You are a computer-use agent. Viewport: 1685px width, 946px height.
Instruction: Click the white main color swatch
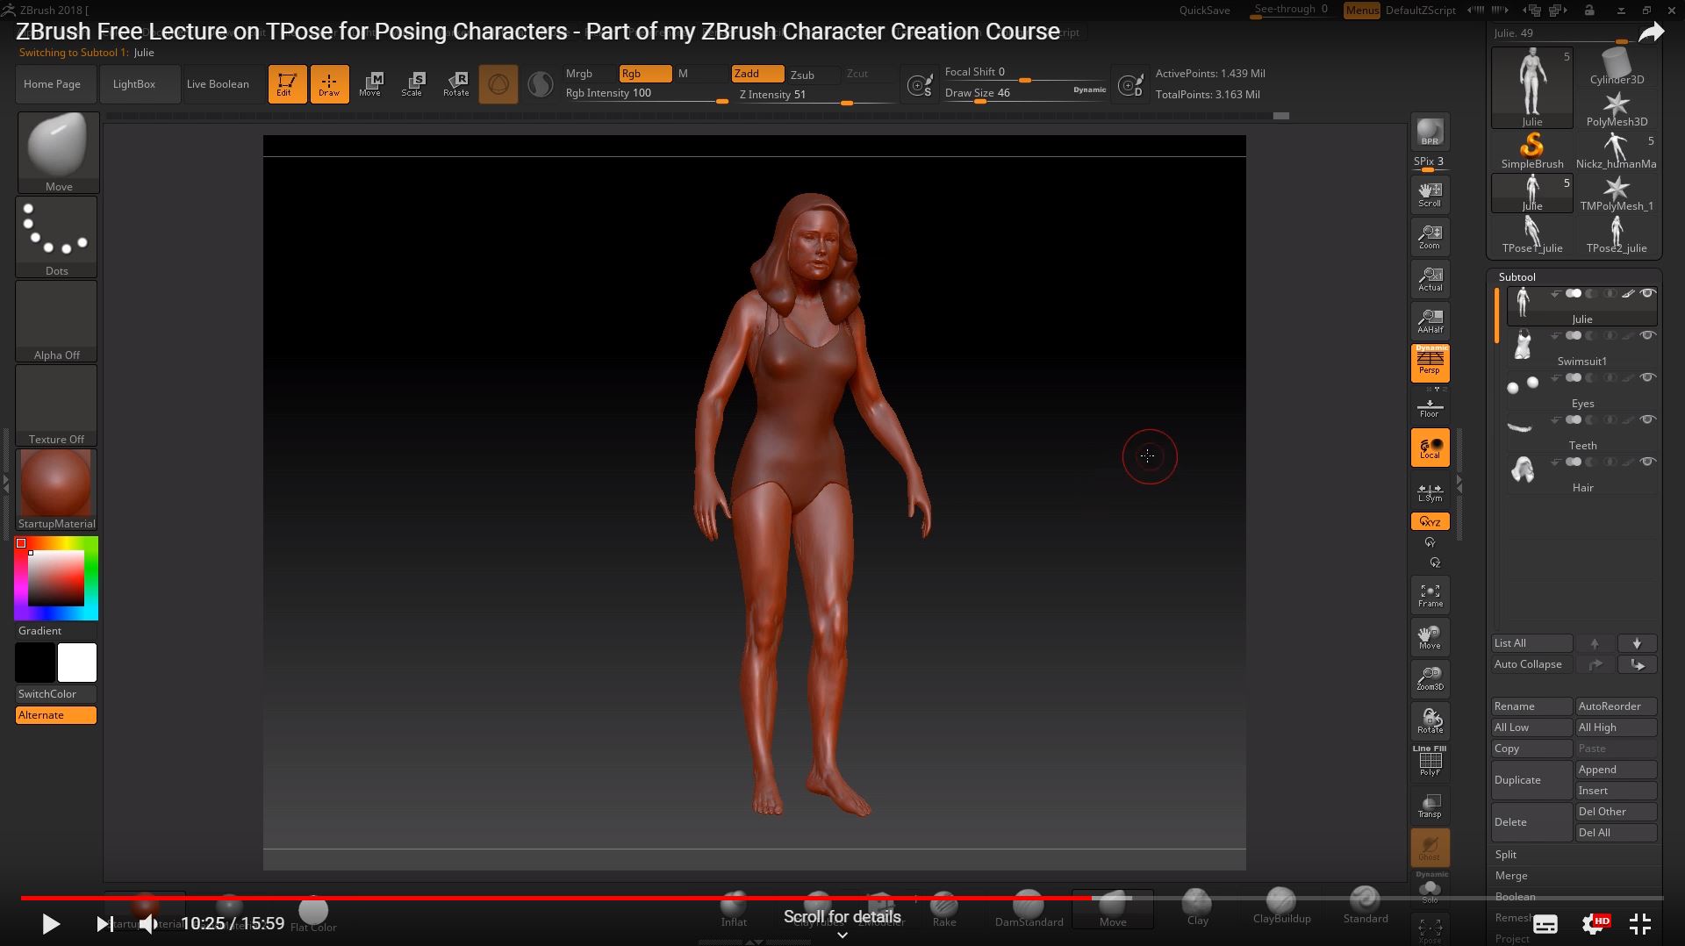(x=77, y=663)
